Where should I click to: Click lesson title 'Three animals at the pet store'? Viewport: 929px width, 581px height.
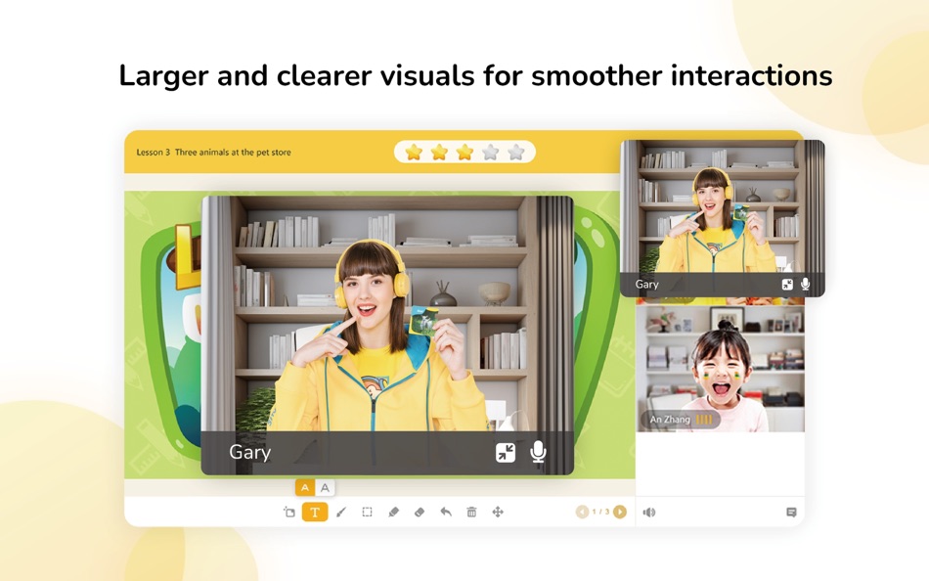tap(233, 153)
